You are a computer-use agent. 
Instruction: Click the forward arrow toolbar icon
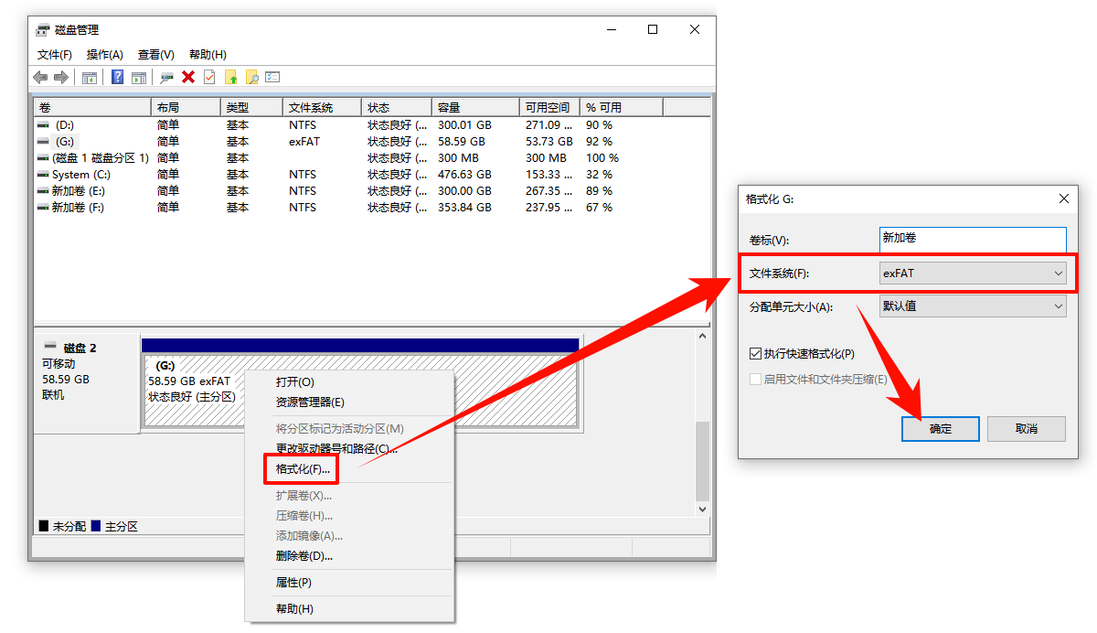click(x=61, y=78)
